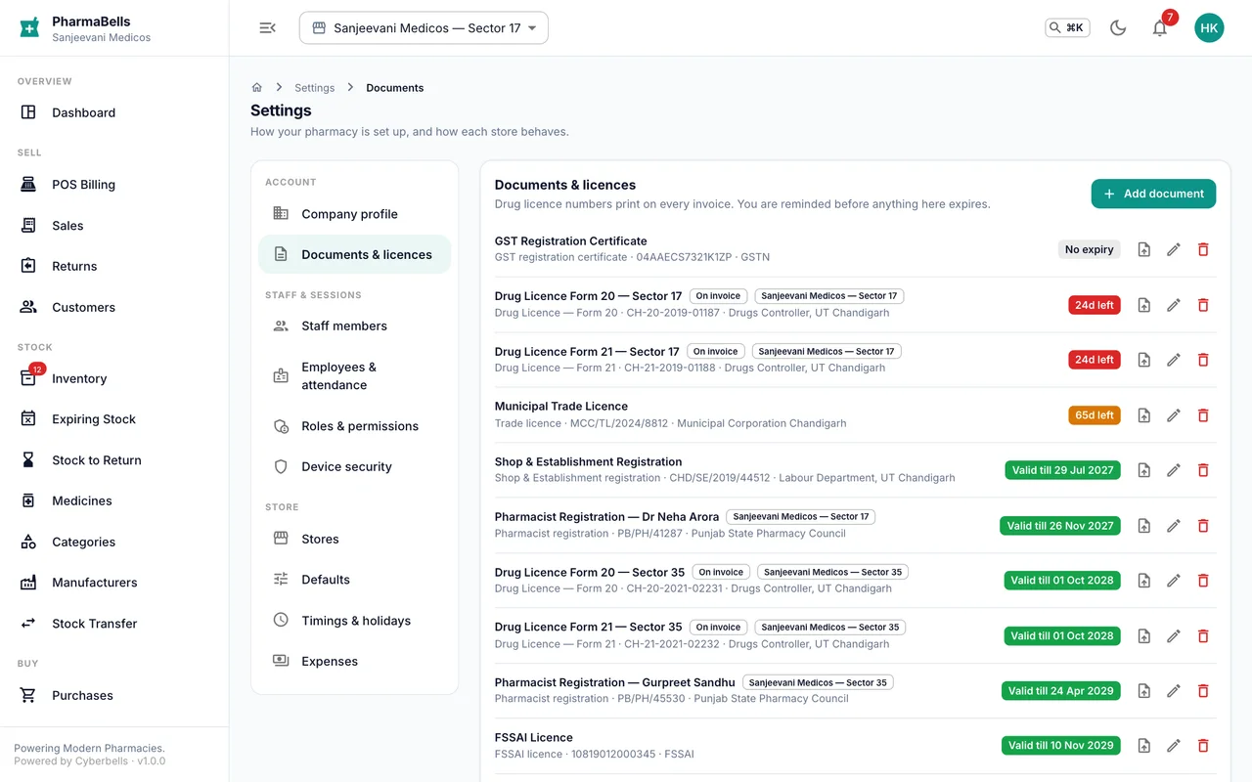Image resolution: width=1252 pixels, height=782 pixels.
Task: Open Expenses settings
Action: click(x=354, y=661)
